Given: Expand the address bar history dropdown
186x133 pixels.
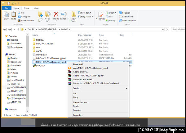Looking at the screenshot, I should [163, 29].
